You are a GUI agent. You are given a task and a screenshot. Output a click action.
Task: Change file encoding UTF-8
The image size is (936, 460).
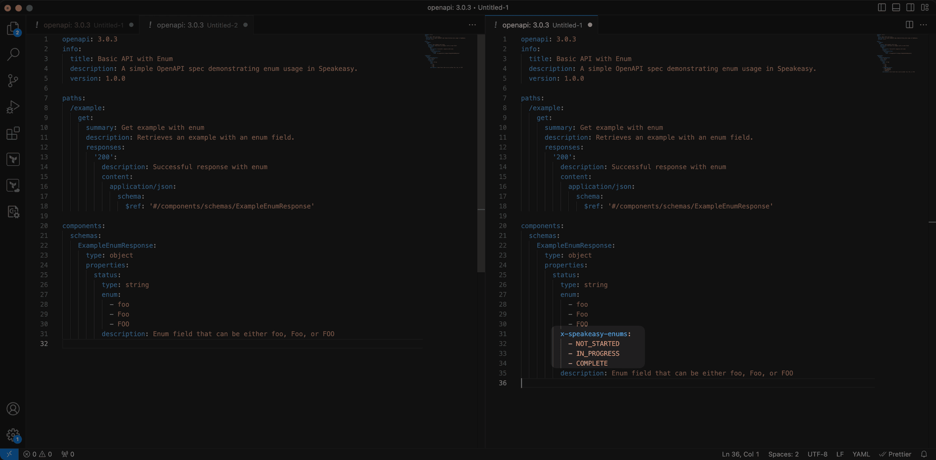817,454
